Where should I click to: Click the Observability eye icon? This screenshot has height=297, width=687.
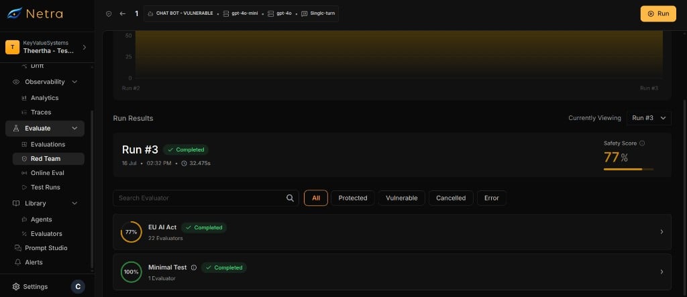[x=16, y=82]
